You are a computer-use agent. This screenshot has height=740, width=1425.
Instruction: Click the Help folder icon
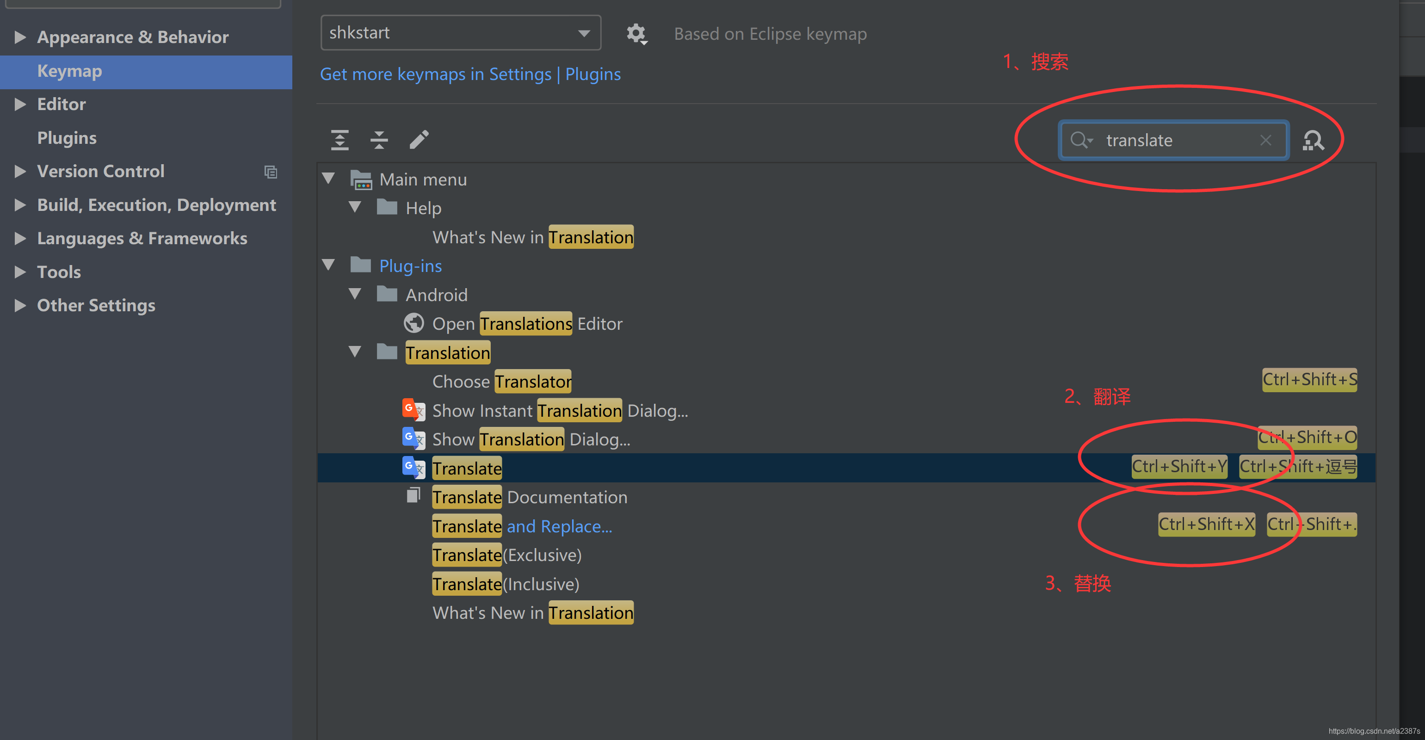[387, 207]
